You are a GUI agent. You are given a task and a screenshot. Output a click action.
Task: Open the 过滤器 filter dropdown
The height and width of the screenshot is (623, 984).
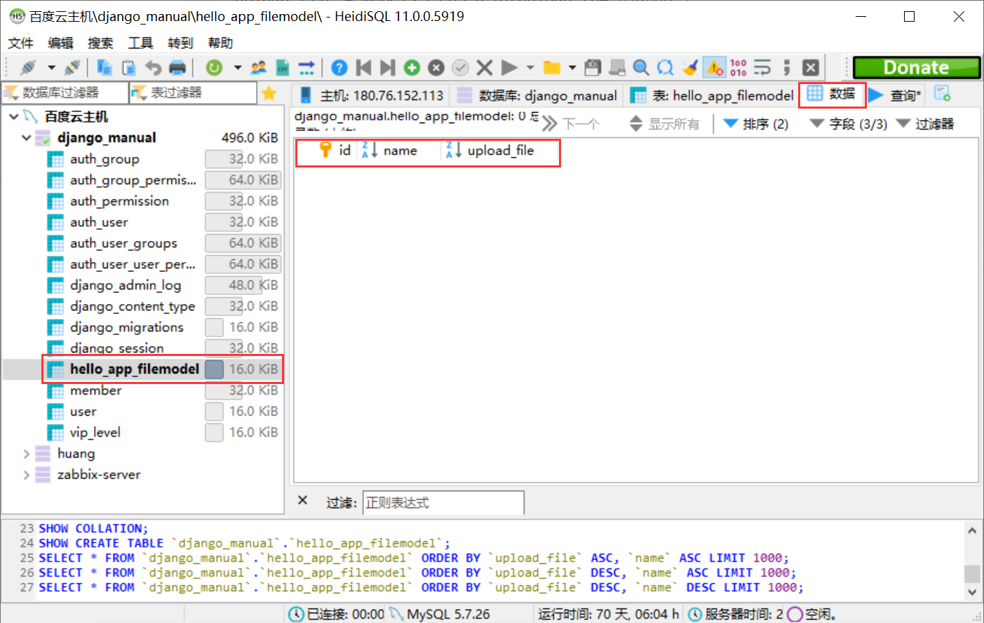pos(926,124)
